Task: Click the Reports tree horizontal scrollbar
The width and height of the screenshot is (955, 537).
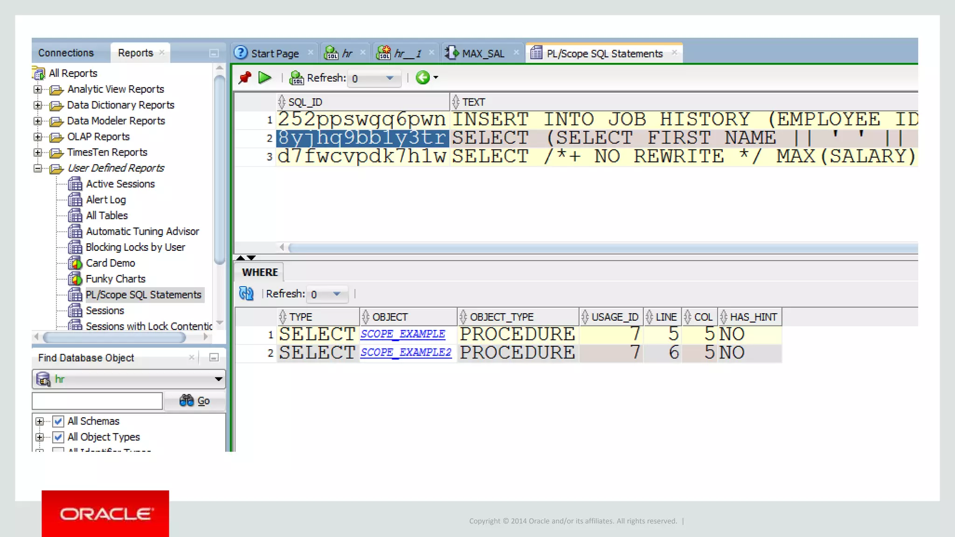Action: click(114, 337)
